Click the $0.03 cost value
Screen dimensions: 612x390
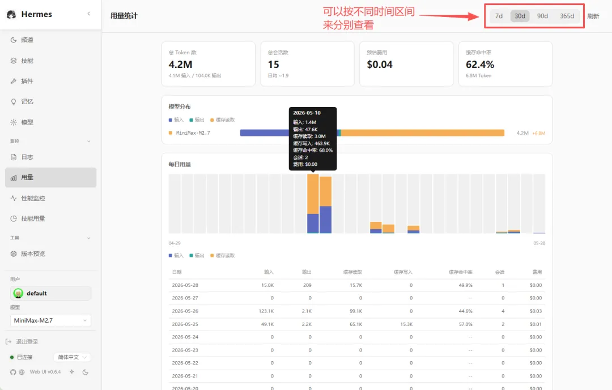[x=536, y=311]
